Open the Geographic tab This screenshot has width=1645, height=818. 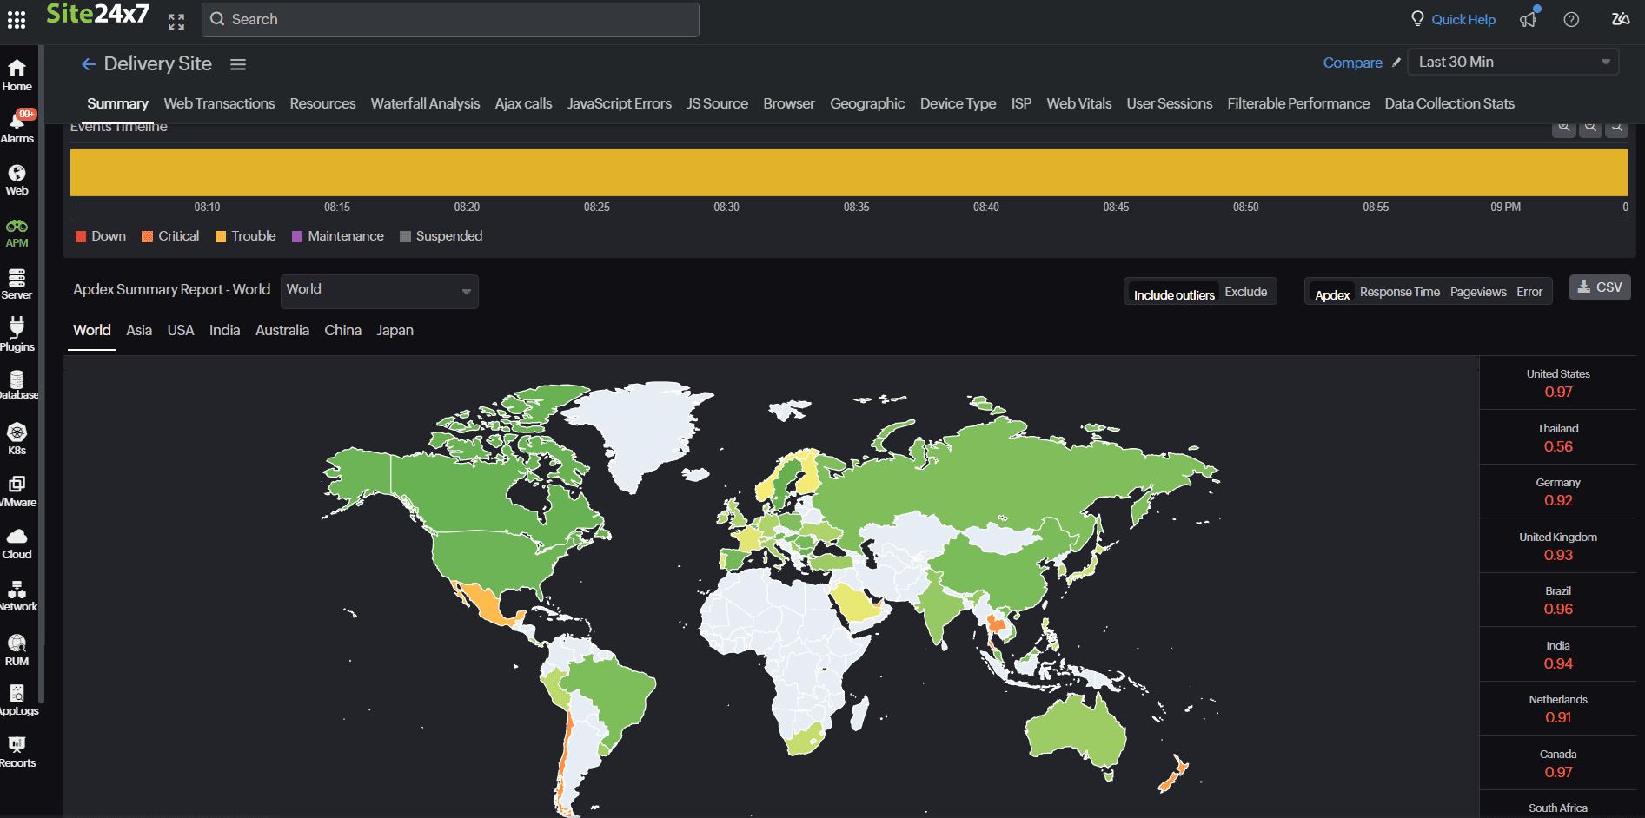click(867, 103)
